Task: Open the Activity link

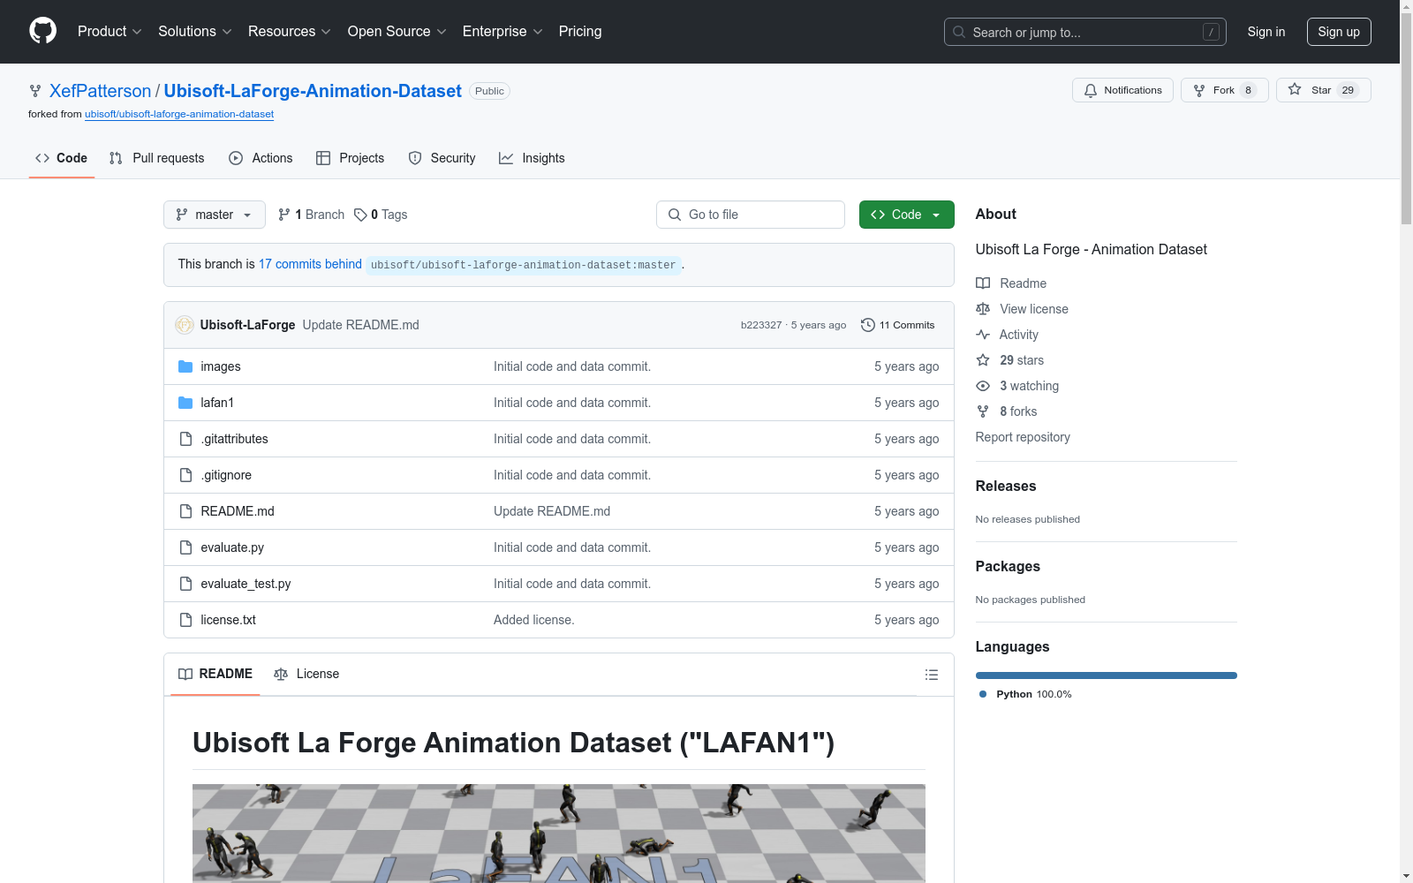Action: coord(1007,335)
